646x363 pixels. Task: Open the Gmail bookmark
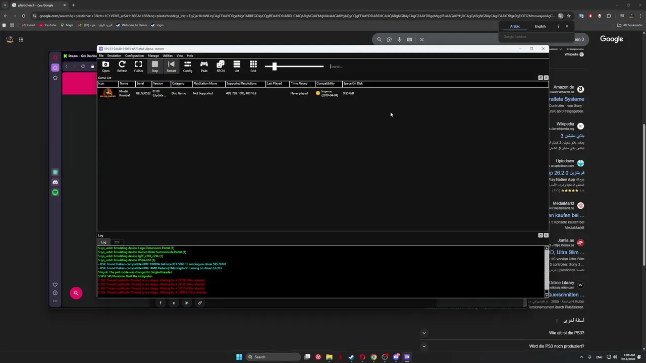[x=28, y=25]
